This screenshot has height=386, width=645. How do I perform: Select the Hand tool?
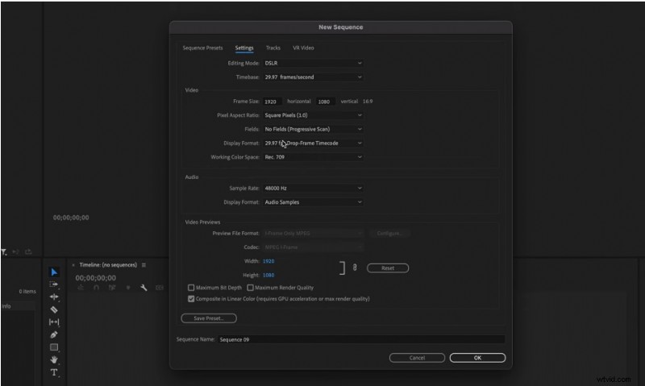tap(54, 359)
